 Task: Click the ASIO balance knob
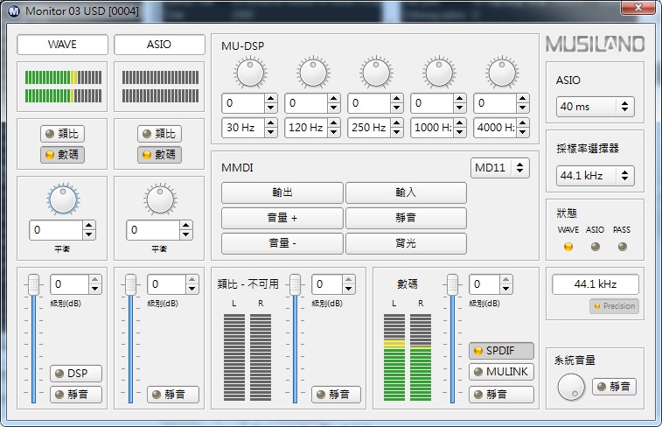click(159, 200)
